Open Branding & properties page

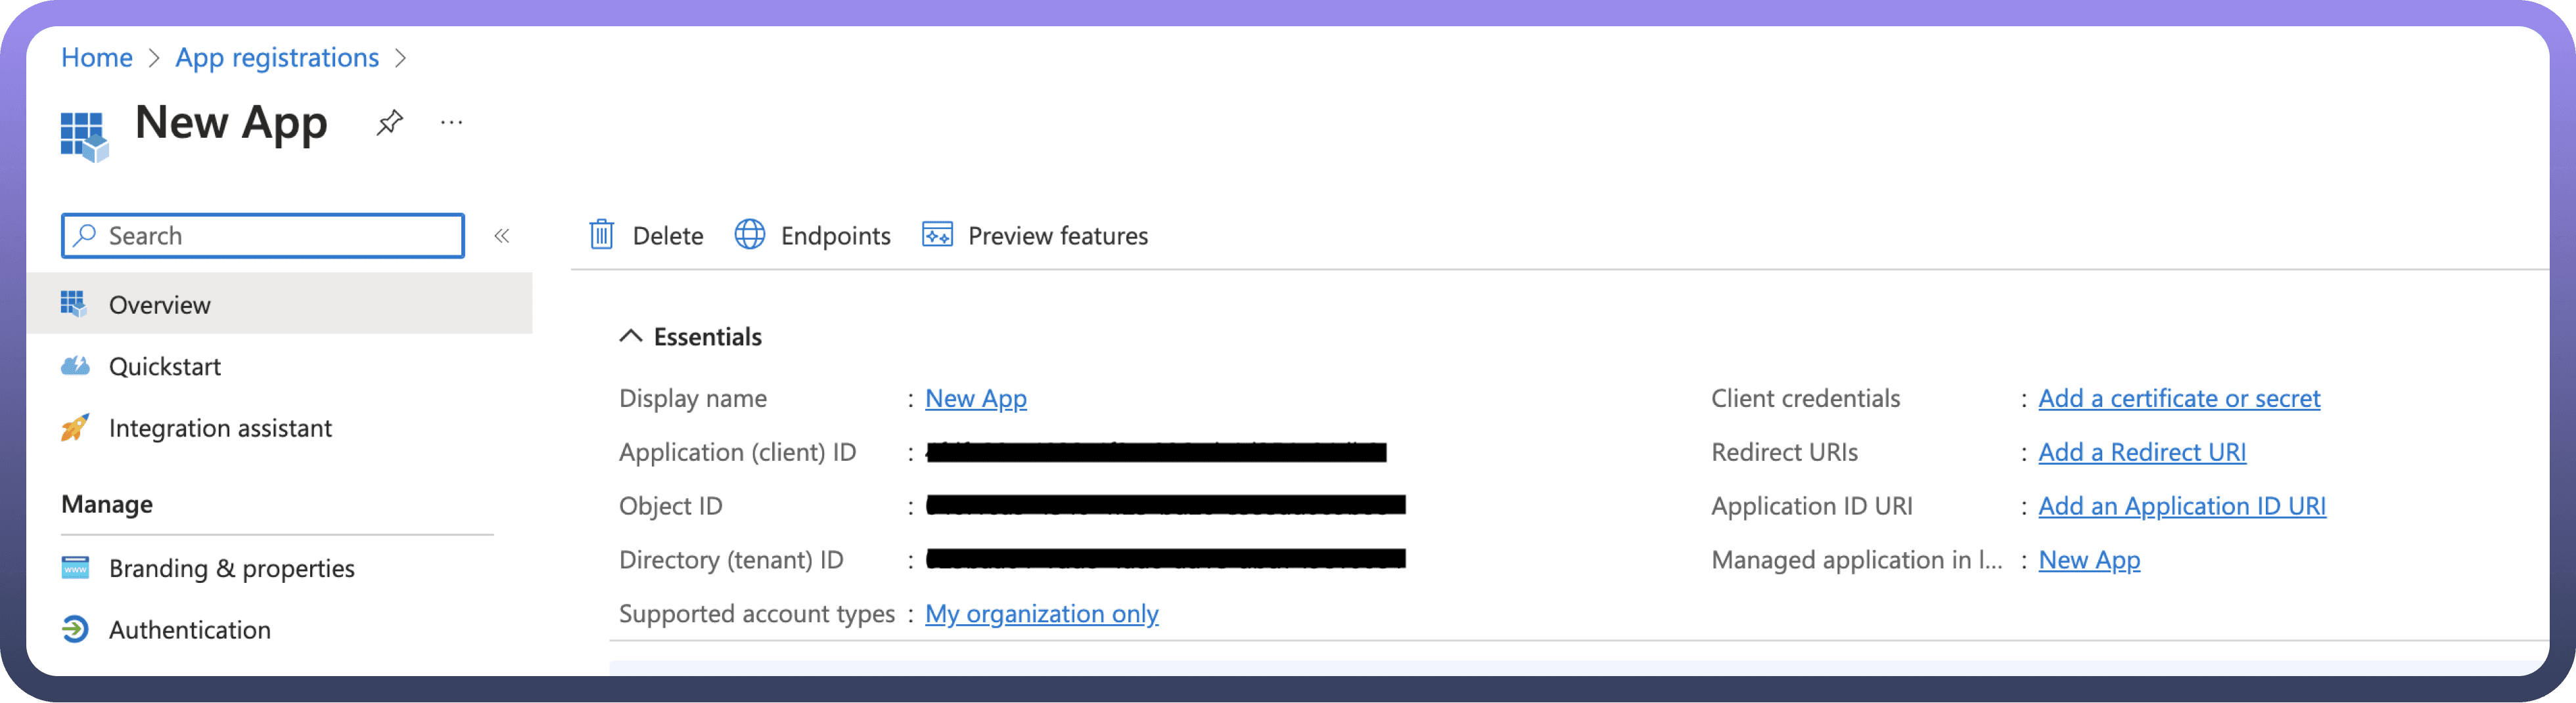(231, 568)
